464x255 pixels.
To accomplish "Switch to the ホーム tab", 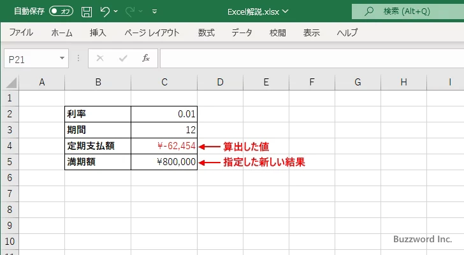I will [62, 33].
